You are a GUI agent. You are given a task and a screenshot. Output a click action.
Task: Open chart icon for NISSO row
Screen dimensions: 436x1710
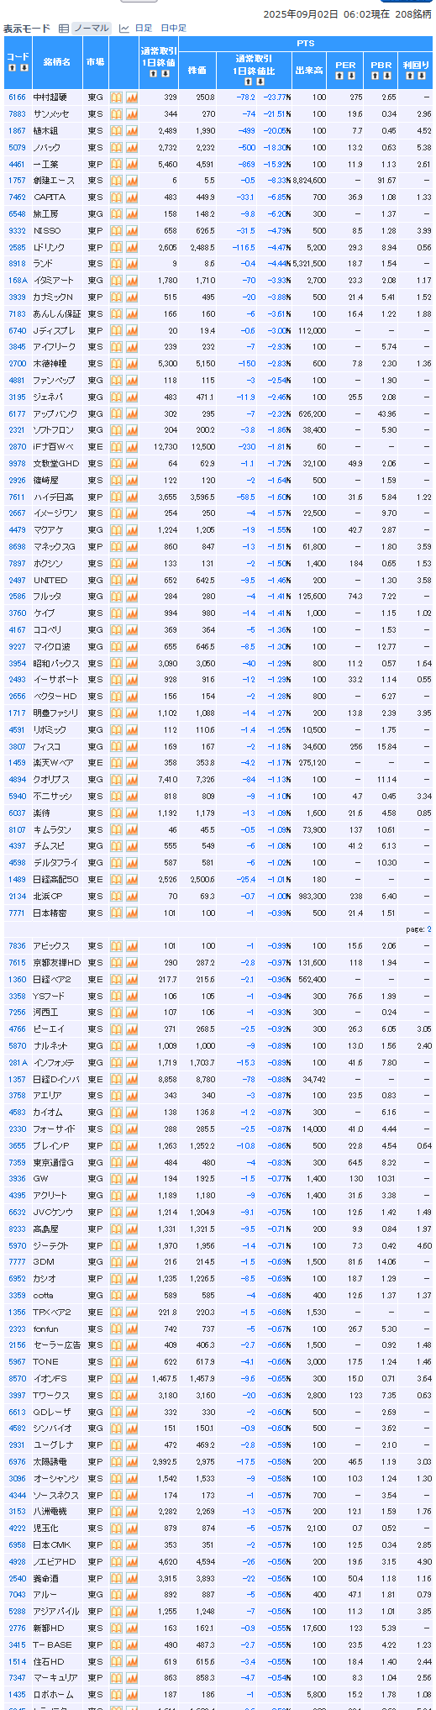132,231
